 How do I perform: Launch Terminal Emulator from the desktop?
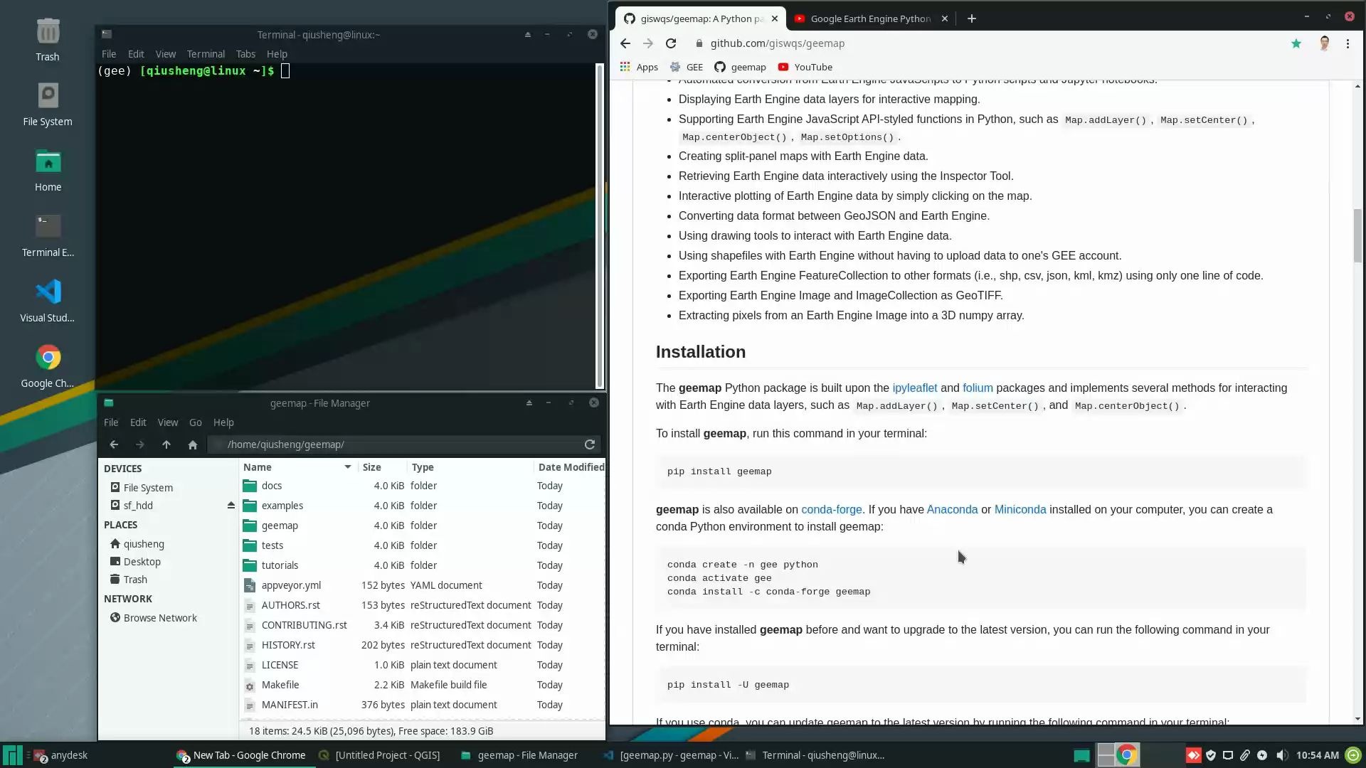click(48, 235)
